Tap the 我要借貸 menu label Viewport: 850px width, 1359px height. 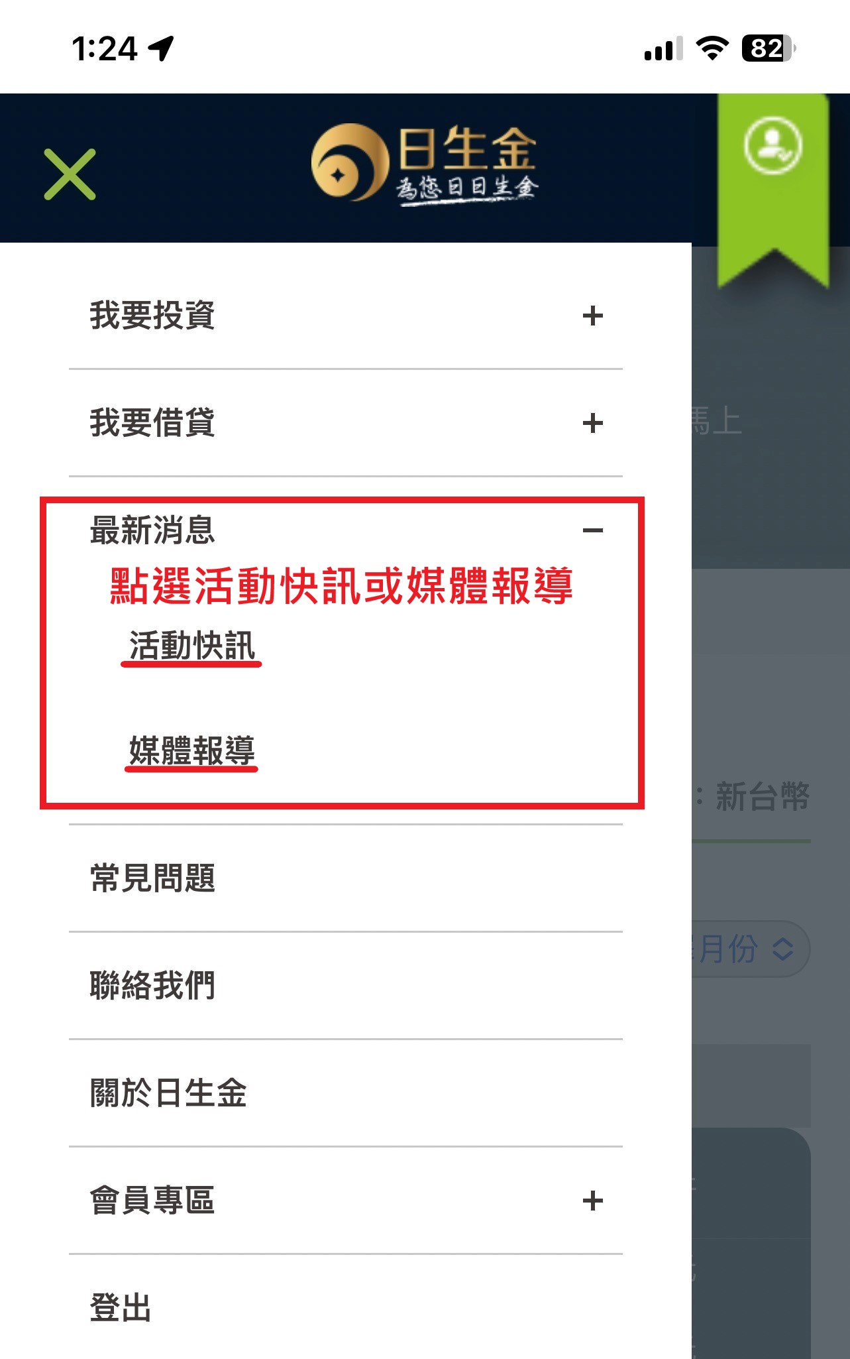(152, 423)
